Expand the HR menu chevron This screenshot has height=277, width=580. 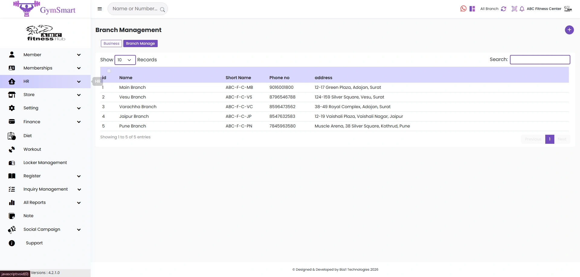click(x=79, y=82)
